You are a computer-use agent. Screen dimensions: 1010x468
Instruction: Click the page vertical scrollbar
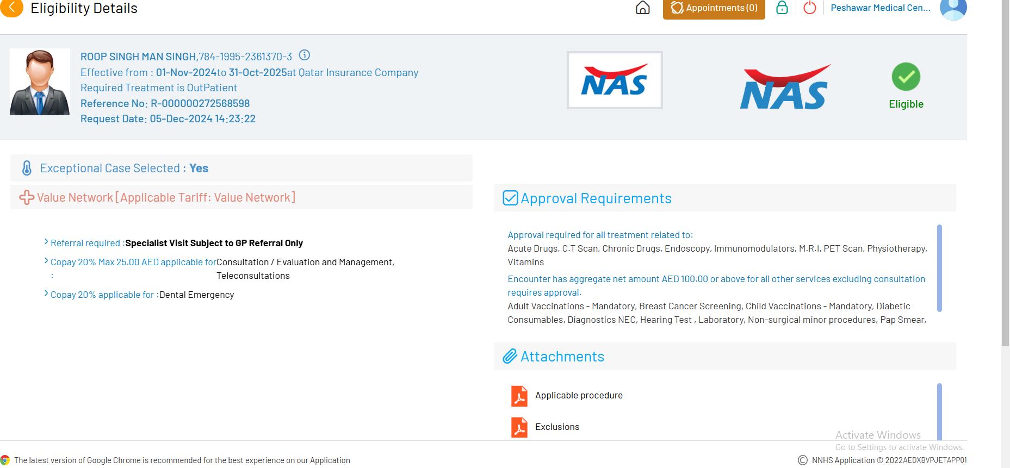point(1005,173)
